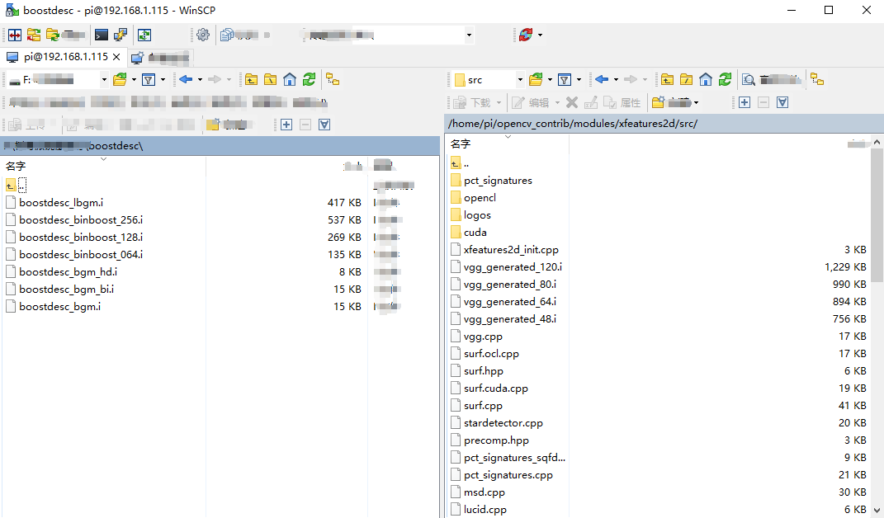Screen dimensions: 884x518
Task: Open the find files icon
Action: (748, 79)
